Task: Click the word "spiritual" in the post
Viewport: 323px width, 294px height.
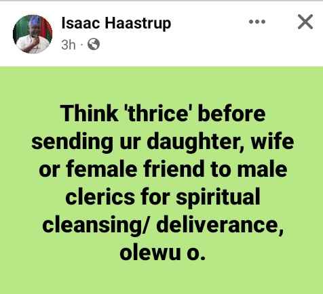Action: tap(218, 198)
